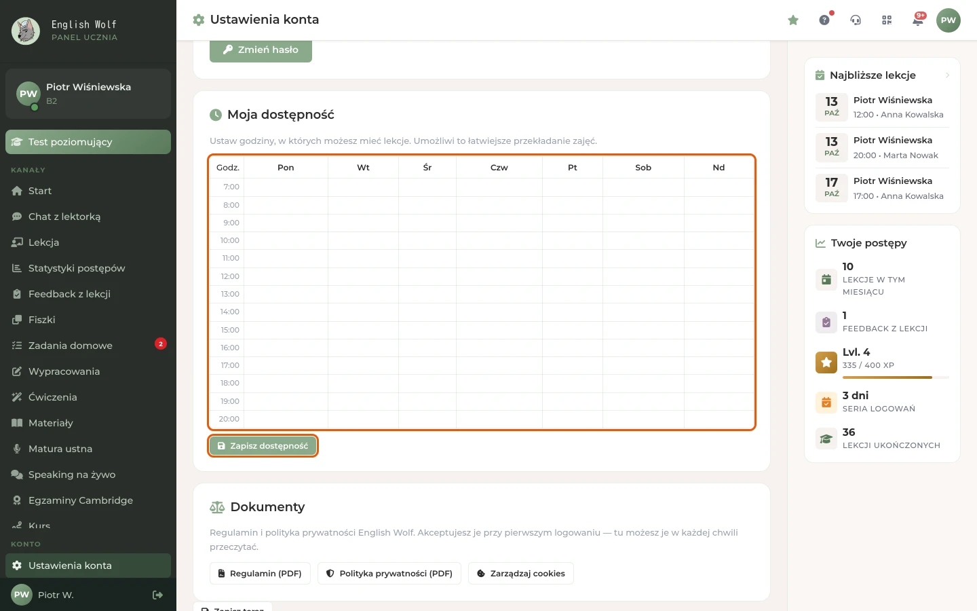Screen dimensions: 977x611
Task: Open help via the question mark icon
Action: tap(824, 20)
